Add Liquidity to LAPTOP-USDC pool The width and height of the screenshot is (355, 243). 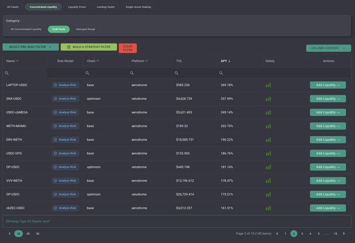328,85
